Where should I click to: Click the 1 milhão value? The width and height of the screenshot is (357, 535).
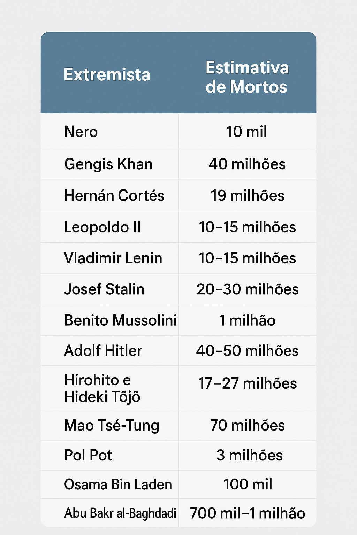(247, 320)
